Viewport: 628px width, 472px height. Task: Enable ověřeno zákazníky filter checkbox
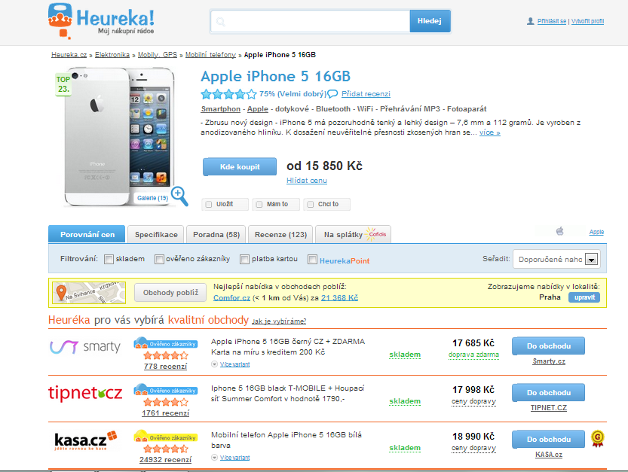(x=159, y=259)
